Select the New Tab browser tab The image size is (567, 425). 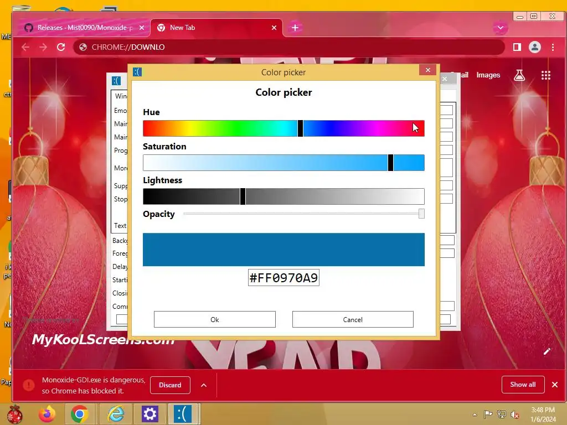pos(217,28)
